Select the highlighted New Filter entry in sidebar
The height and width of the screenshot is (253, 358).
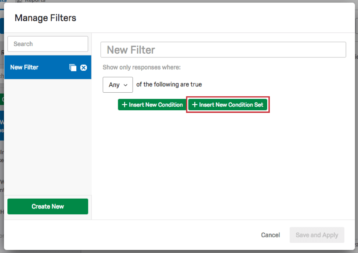[x=37, y=67]
